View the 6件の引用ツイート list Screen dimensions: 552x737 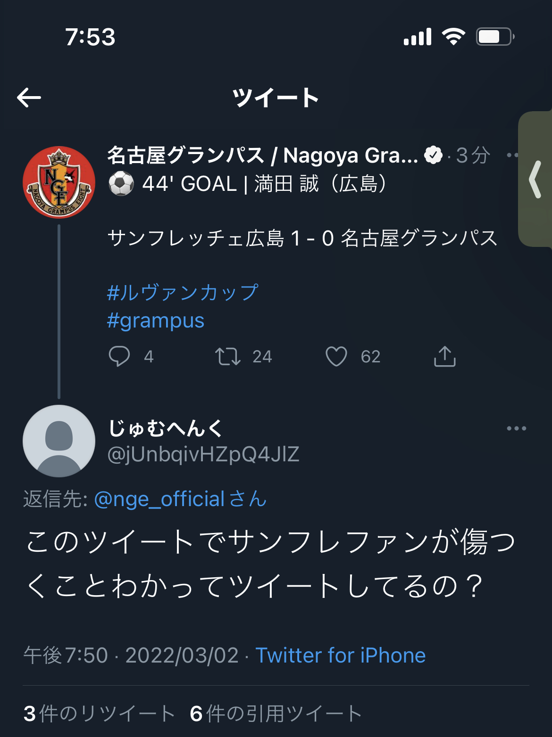point(276,713)
